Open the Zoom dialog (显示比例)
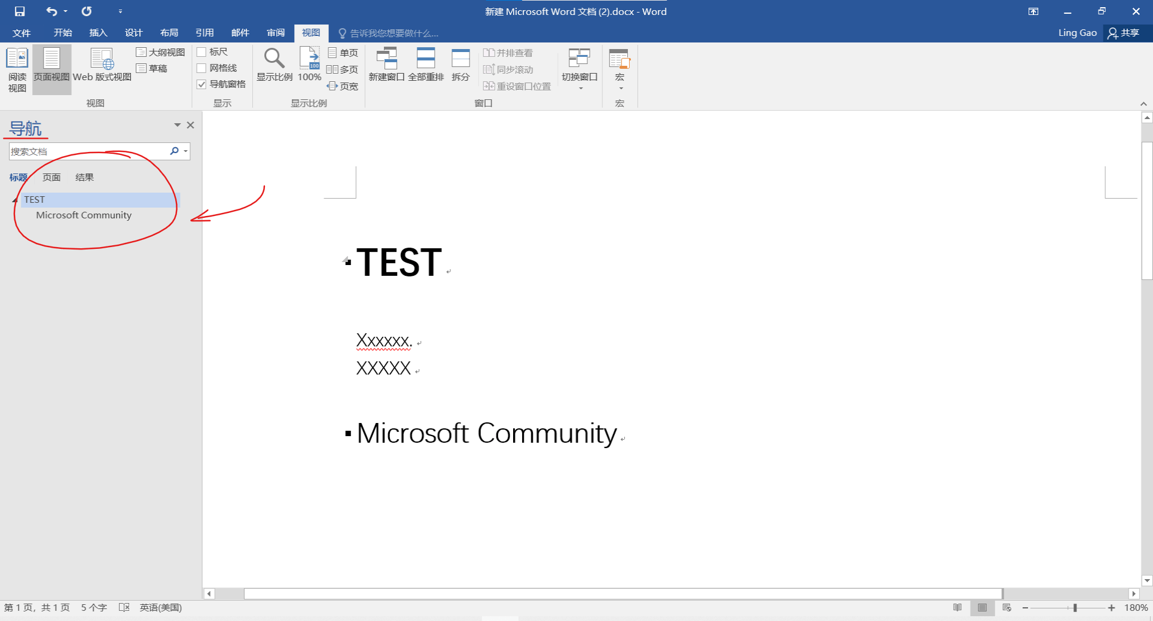1153x621 pixels. 274,65
